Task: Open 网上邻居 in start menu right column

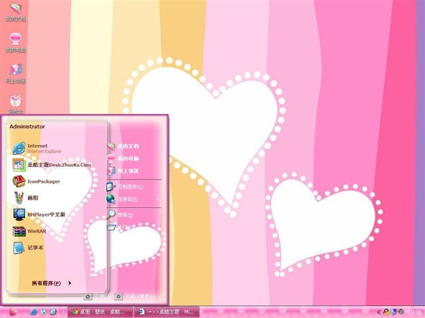Action: tap(123, 171)
